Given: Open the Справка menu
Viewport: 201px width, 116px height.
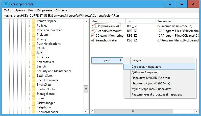Looking at the screenshot, I should (x=62, y=10).
